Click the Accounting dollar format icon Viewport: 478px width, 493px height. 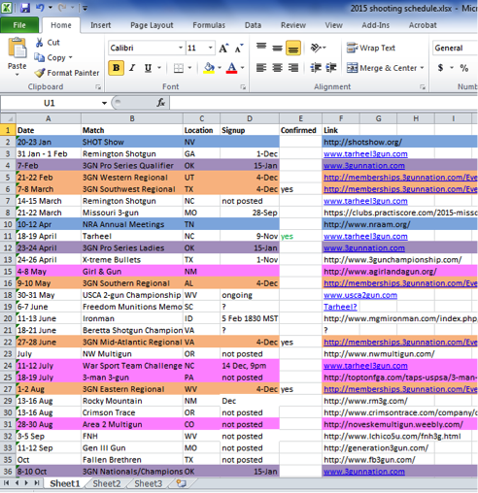click(x=440, y=68)
